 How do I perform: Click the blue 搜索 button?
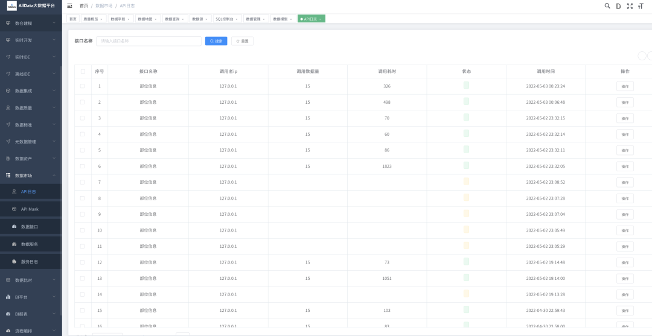click(216, 41)
